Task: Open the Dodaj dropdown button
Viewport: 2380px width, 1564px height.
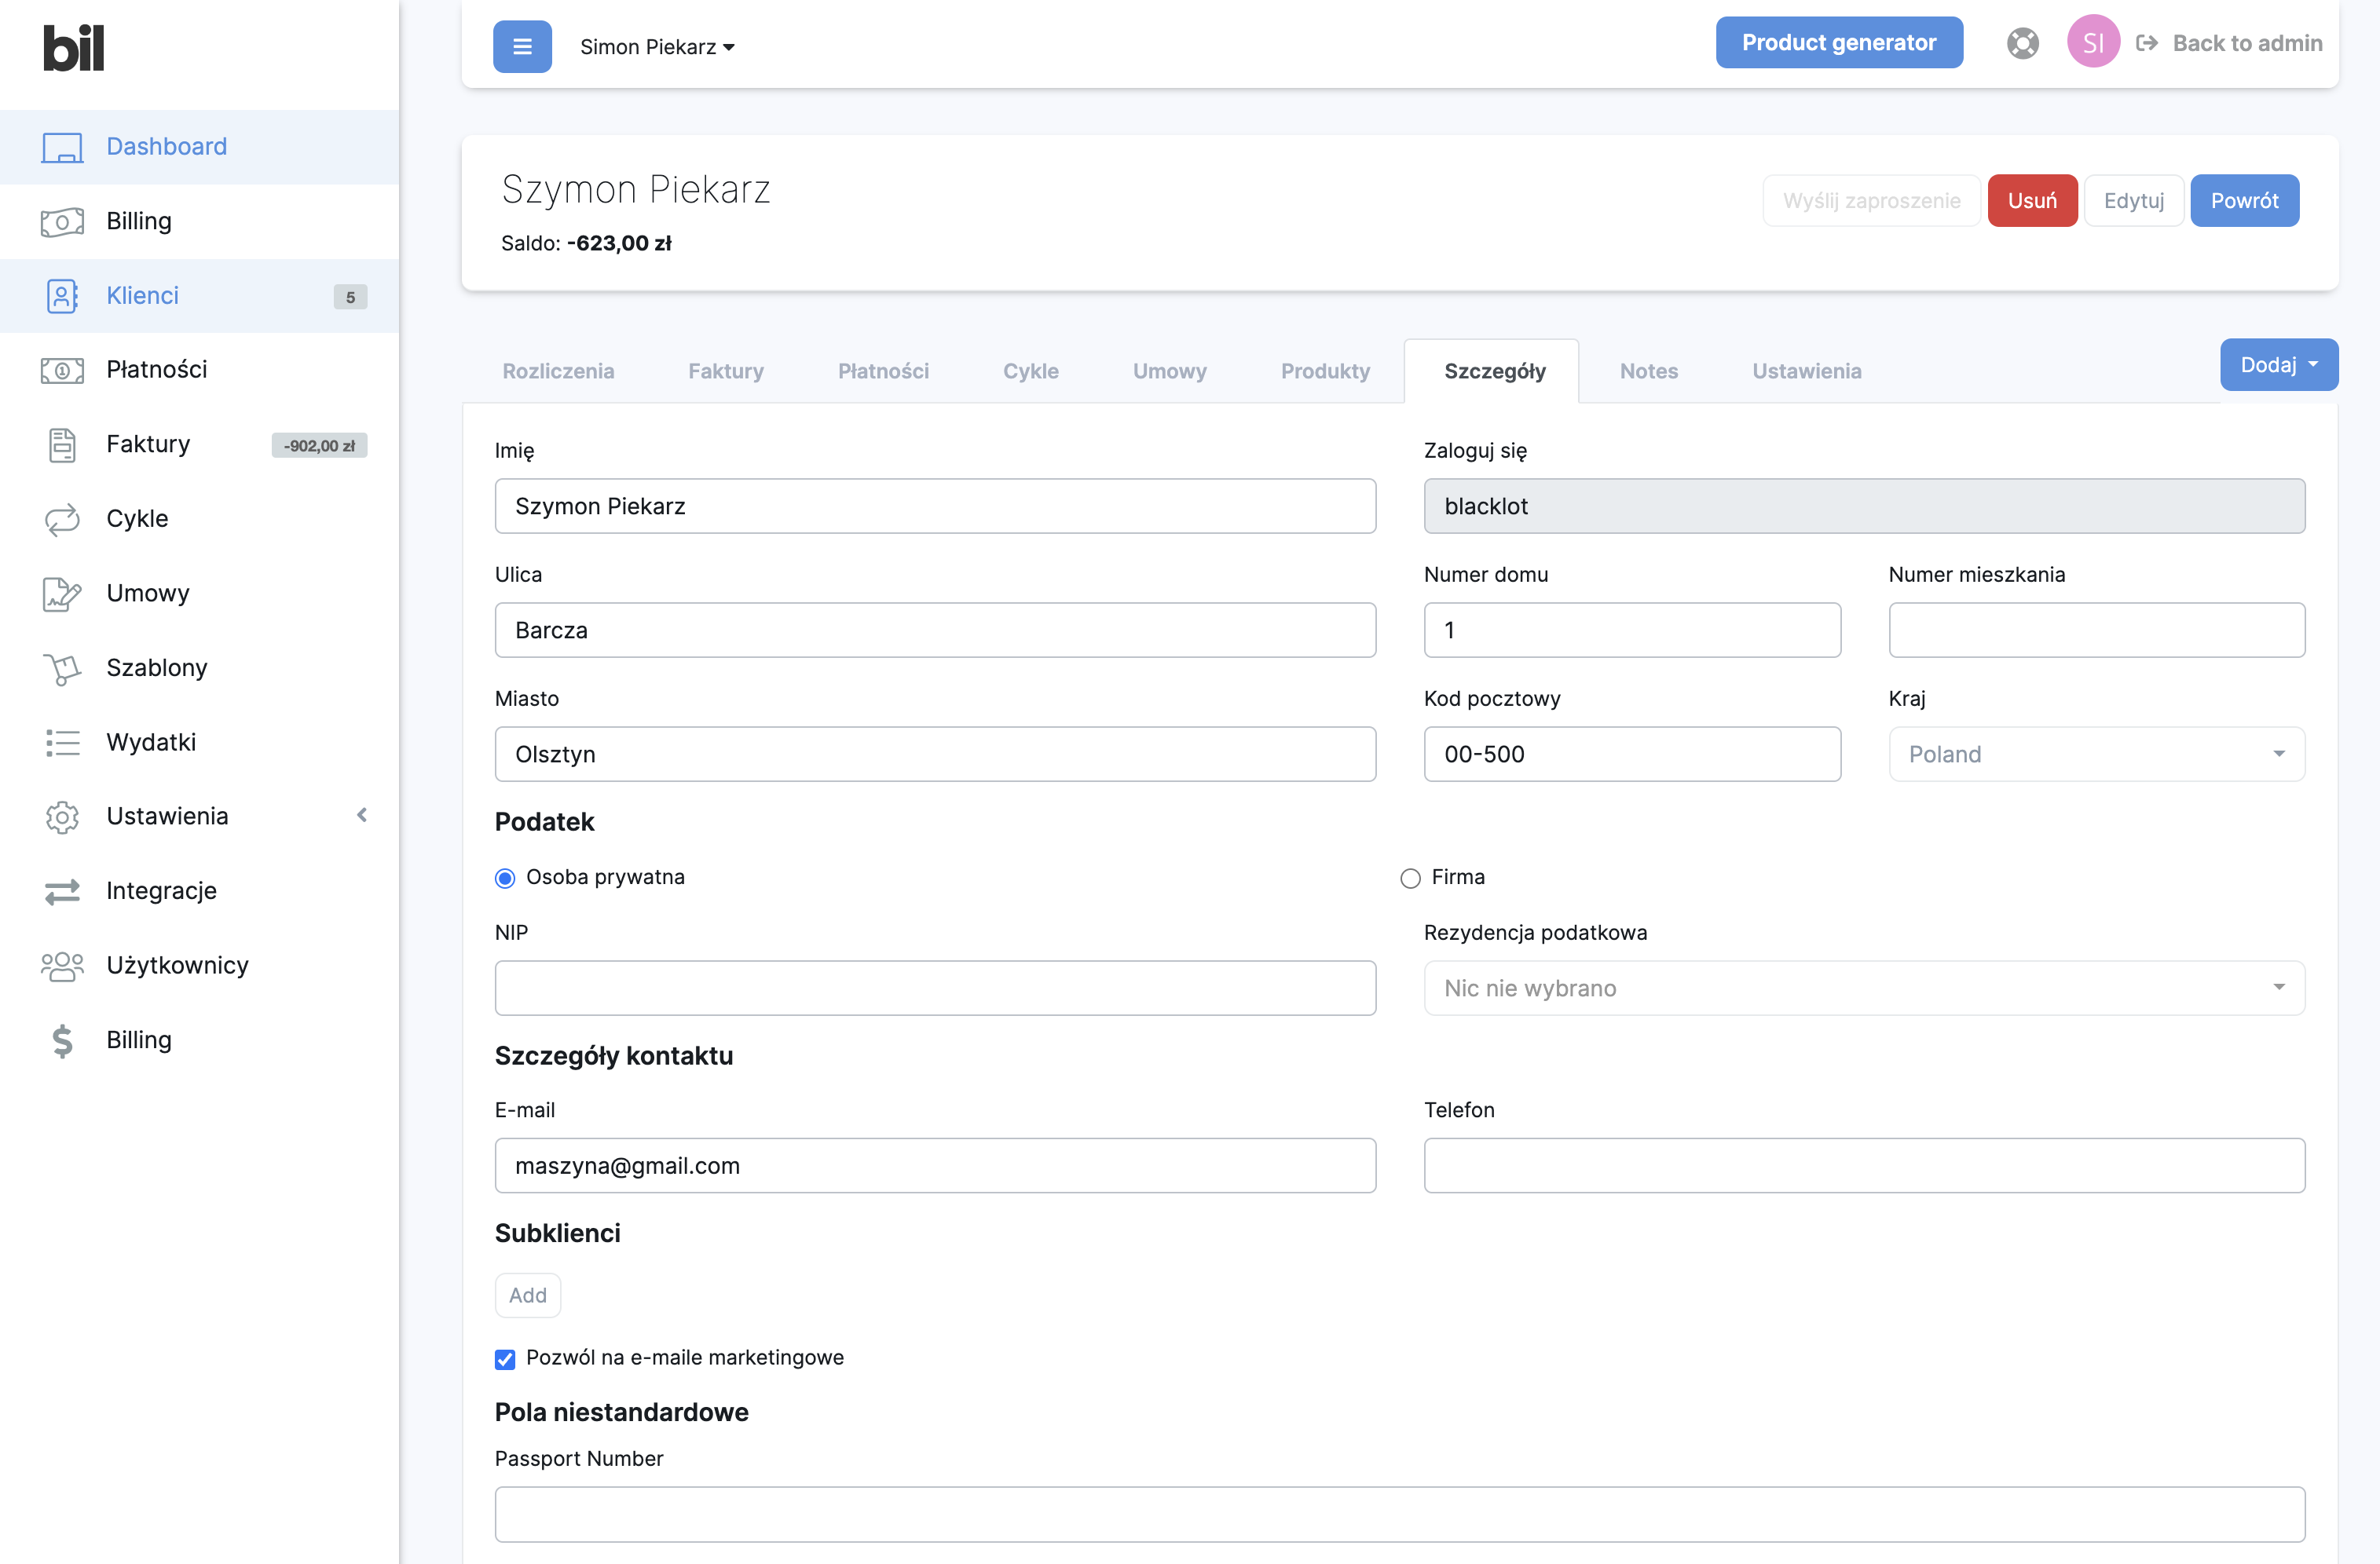Action: click(x=2278, y=365)
